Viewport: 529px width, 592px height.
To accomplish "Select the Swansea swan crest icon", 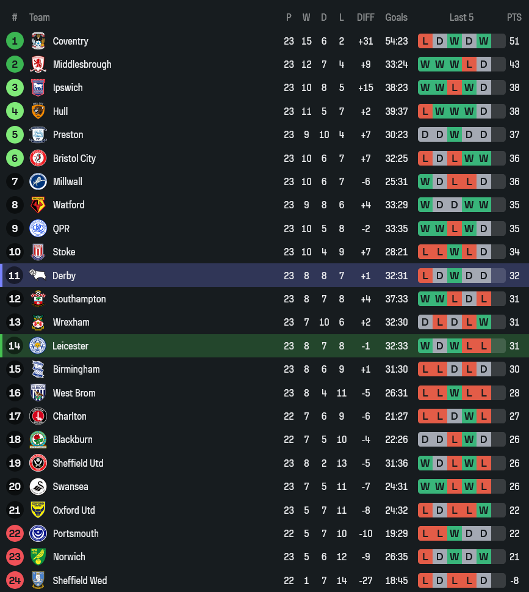I will click(x=38, y=486).
